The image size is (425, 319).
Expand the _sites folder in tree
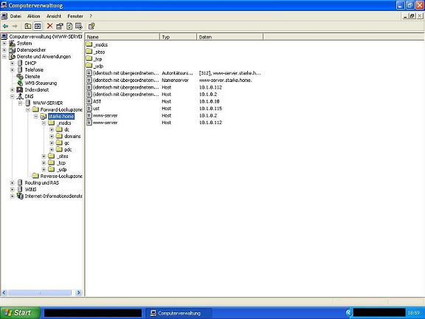pos(44,157)
